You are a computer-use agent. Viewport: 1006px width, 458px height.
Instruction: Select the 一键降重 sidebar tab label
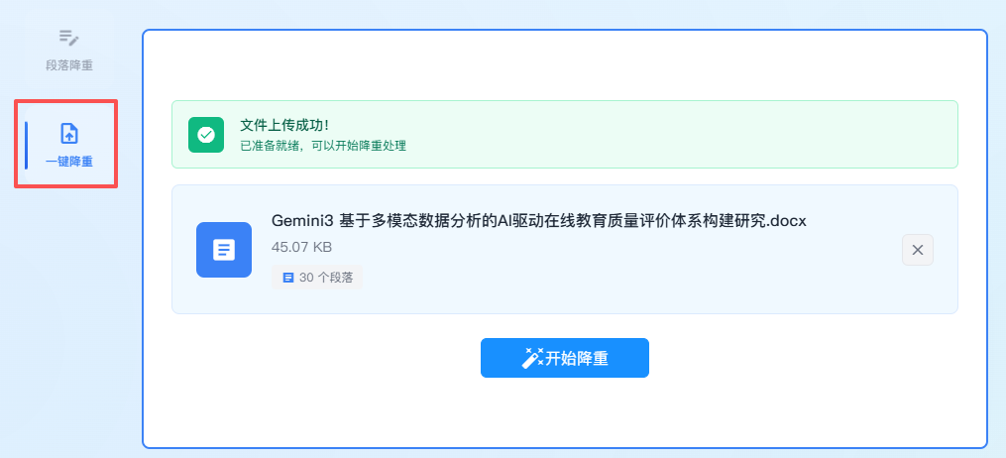(x=69, y=162)
